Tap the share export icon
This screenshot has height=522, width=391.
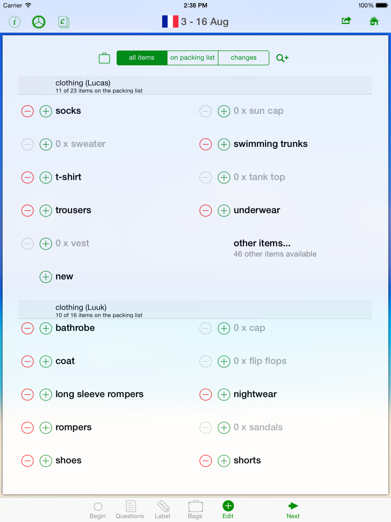coord(346,21)
